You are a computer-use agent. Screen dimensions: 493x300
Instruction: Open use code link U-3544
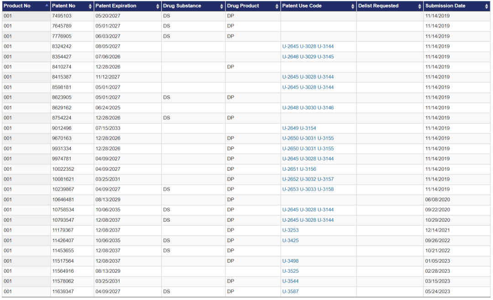click(290, 281)
